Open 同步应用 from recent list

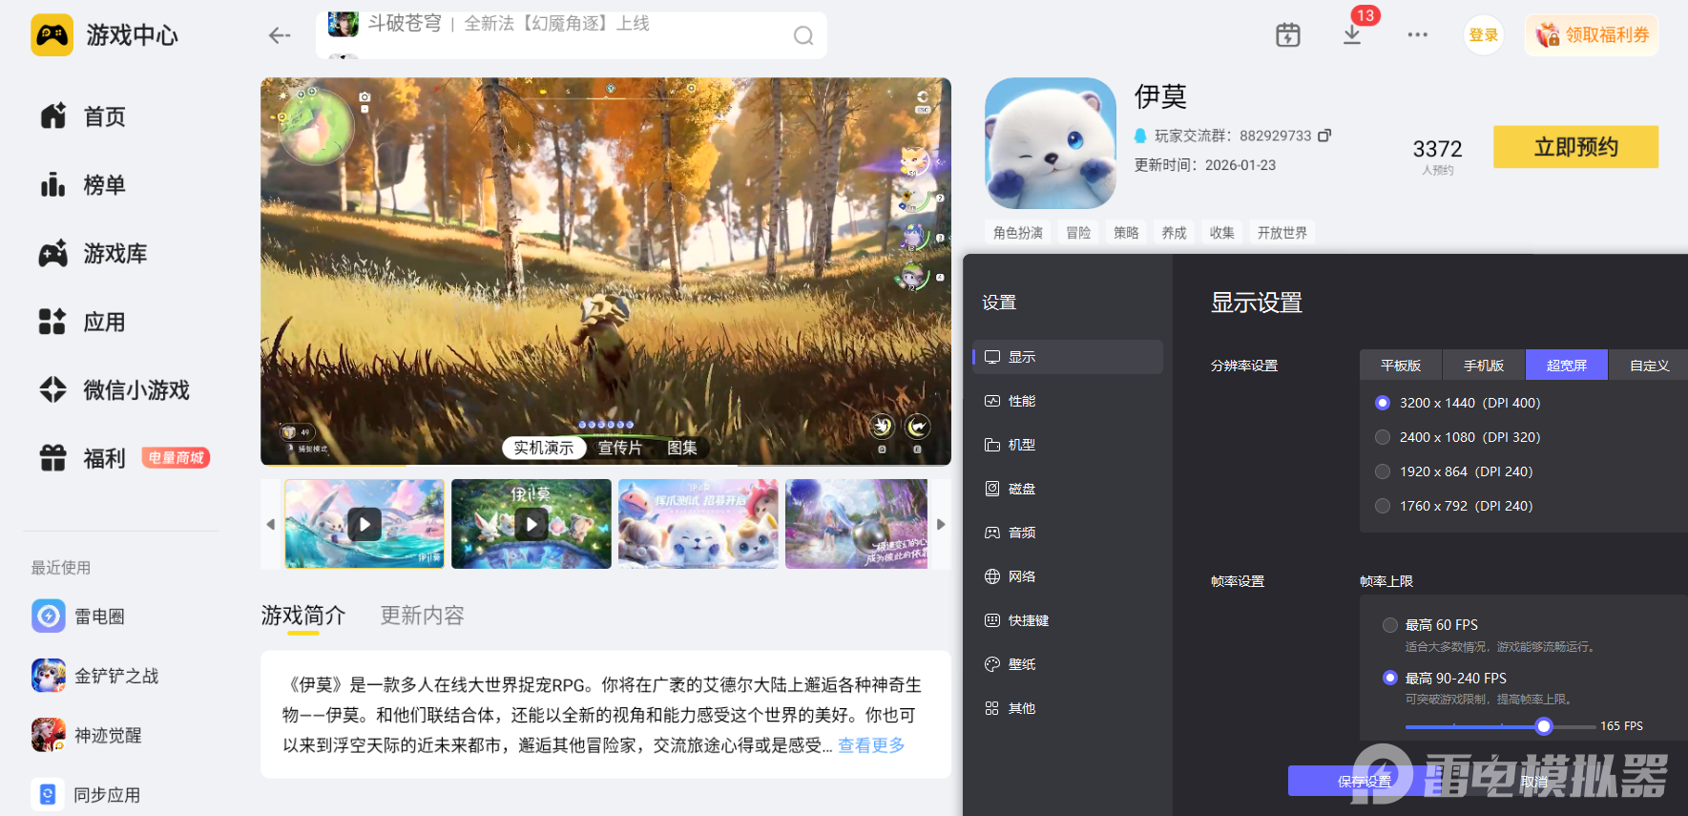coord(86,795)
